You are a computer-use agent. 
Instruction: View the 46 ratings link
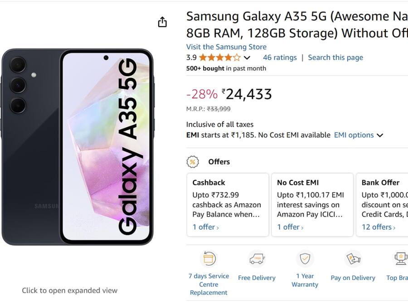(x=280, y=57)
